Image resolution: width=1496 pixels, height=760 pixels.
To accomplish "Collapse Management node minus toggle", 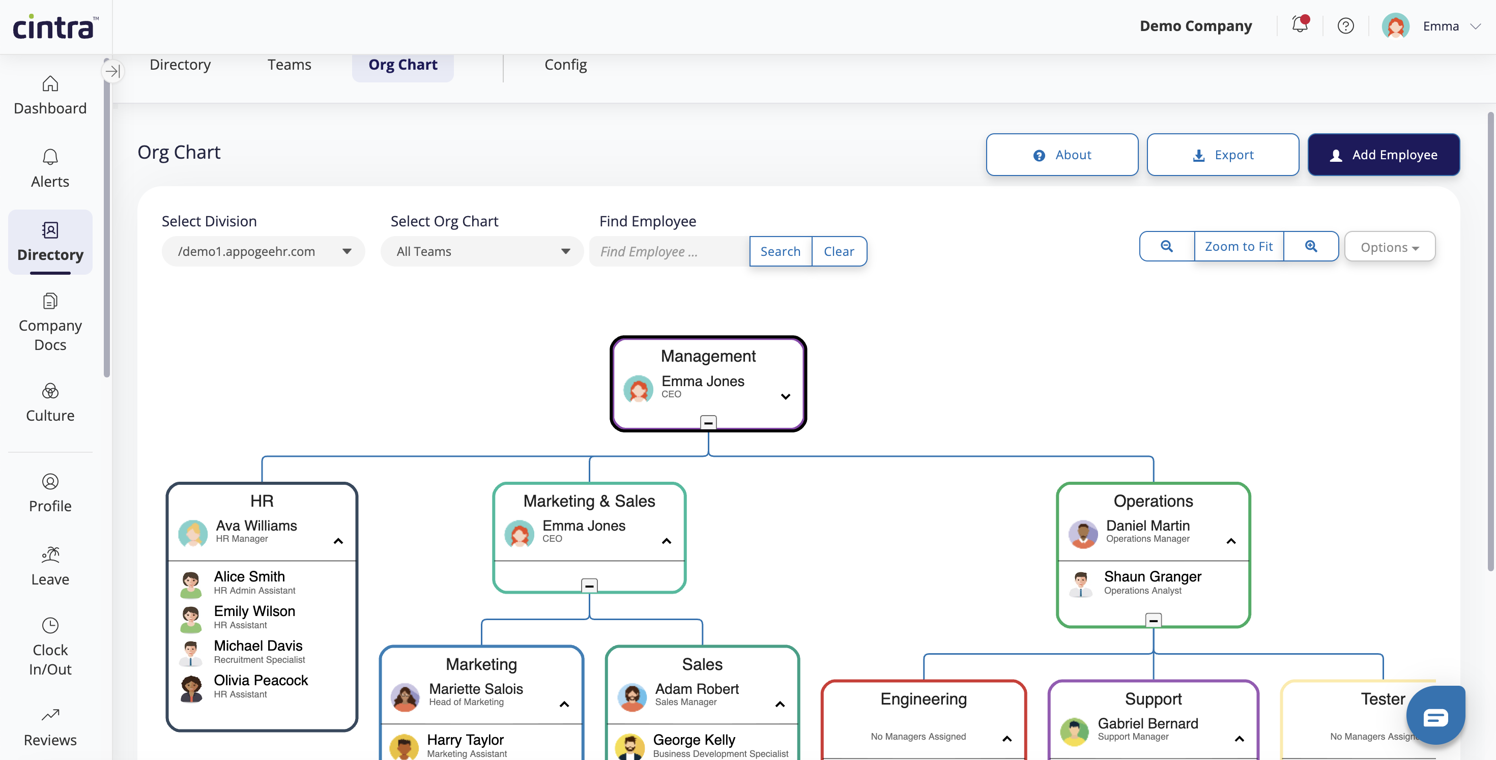I will point(708,422).
